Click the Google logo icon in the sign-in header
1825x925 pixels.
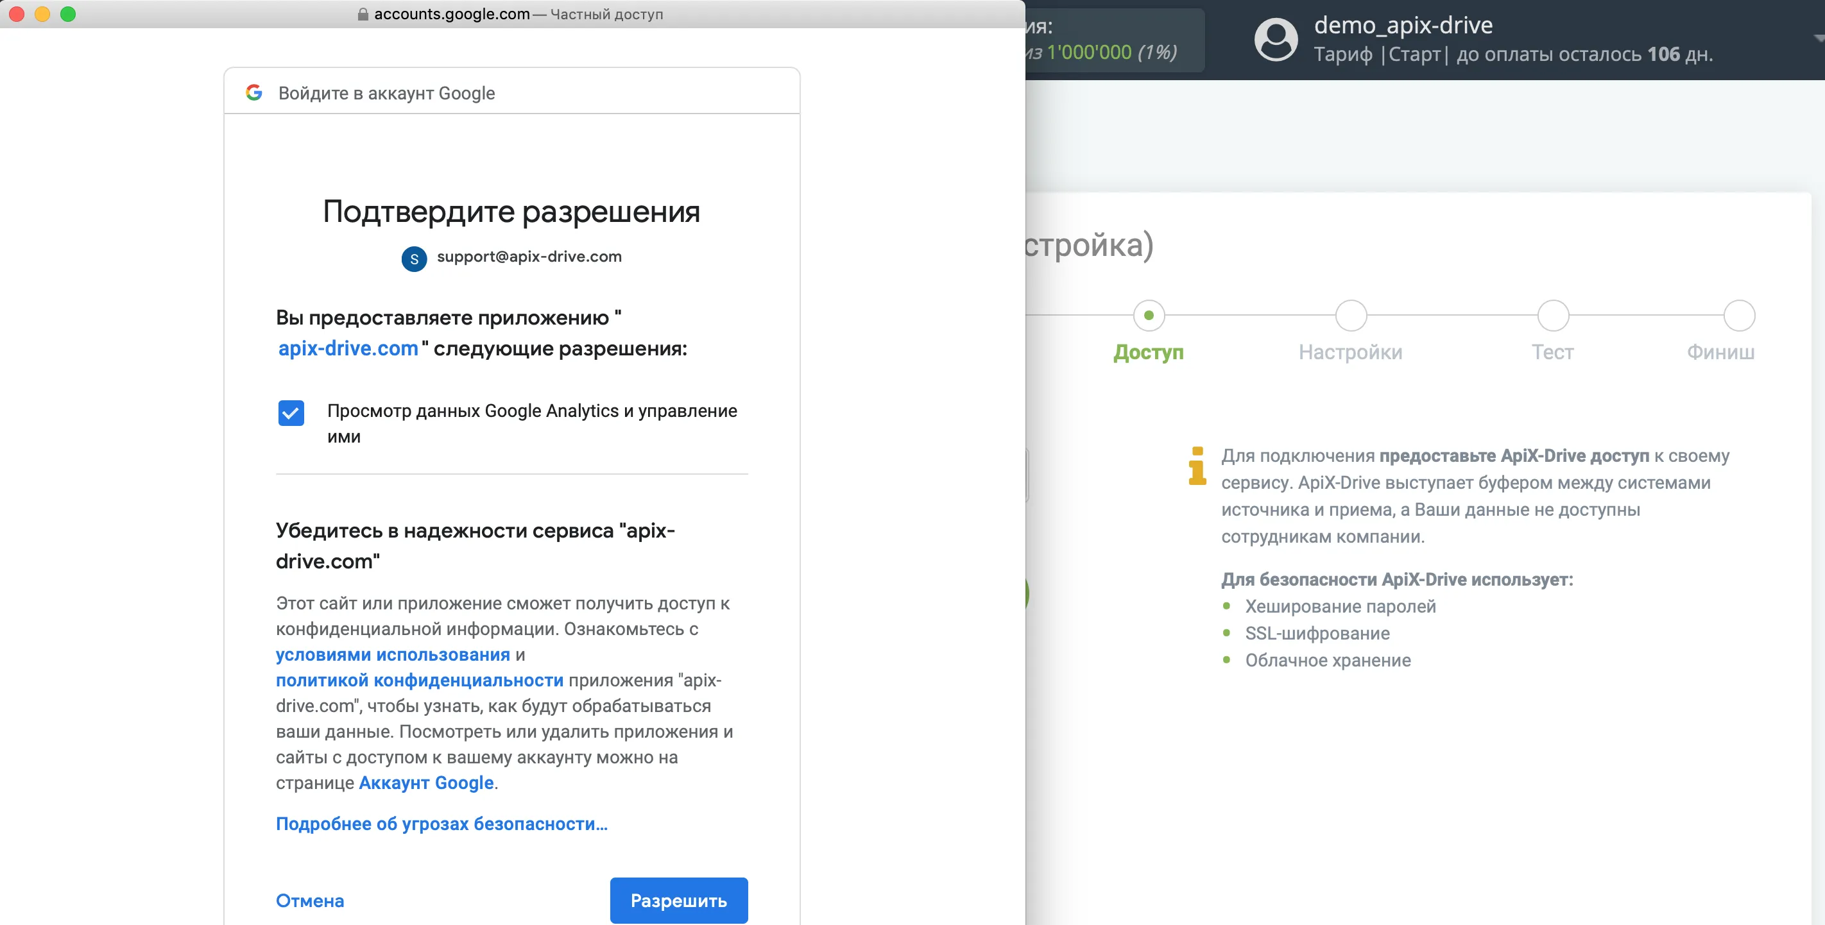253,92
